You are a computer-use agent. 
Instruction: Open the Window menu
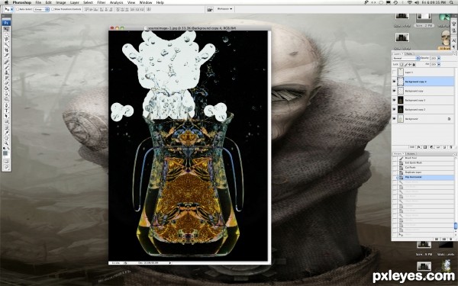pyautogui.click(x=146, y=2)
